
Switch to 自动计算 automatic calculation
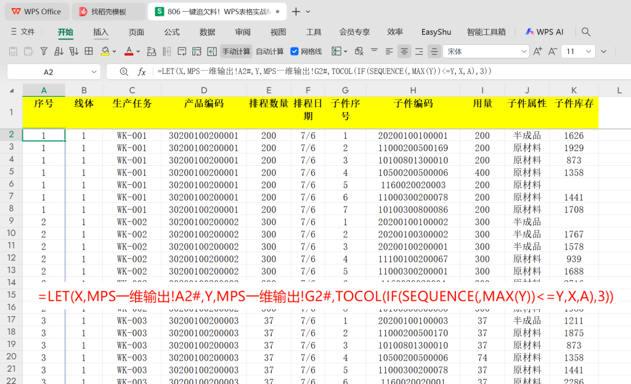pos(270,52)
